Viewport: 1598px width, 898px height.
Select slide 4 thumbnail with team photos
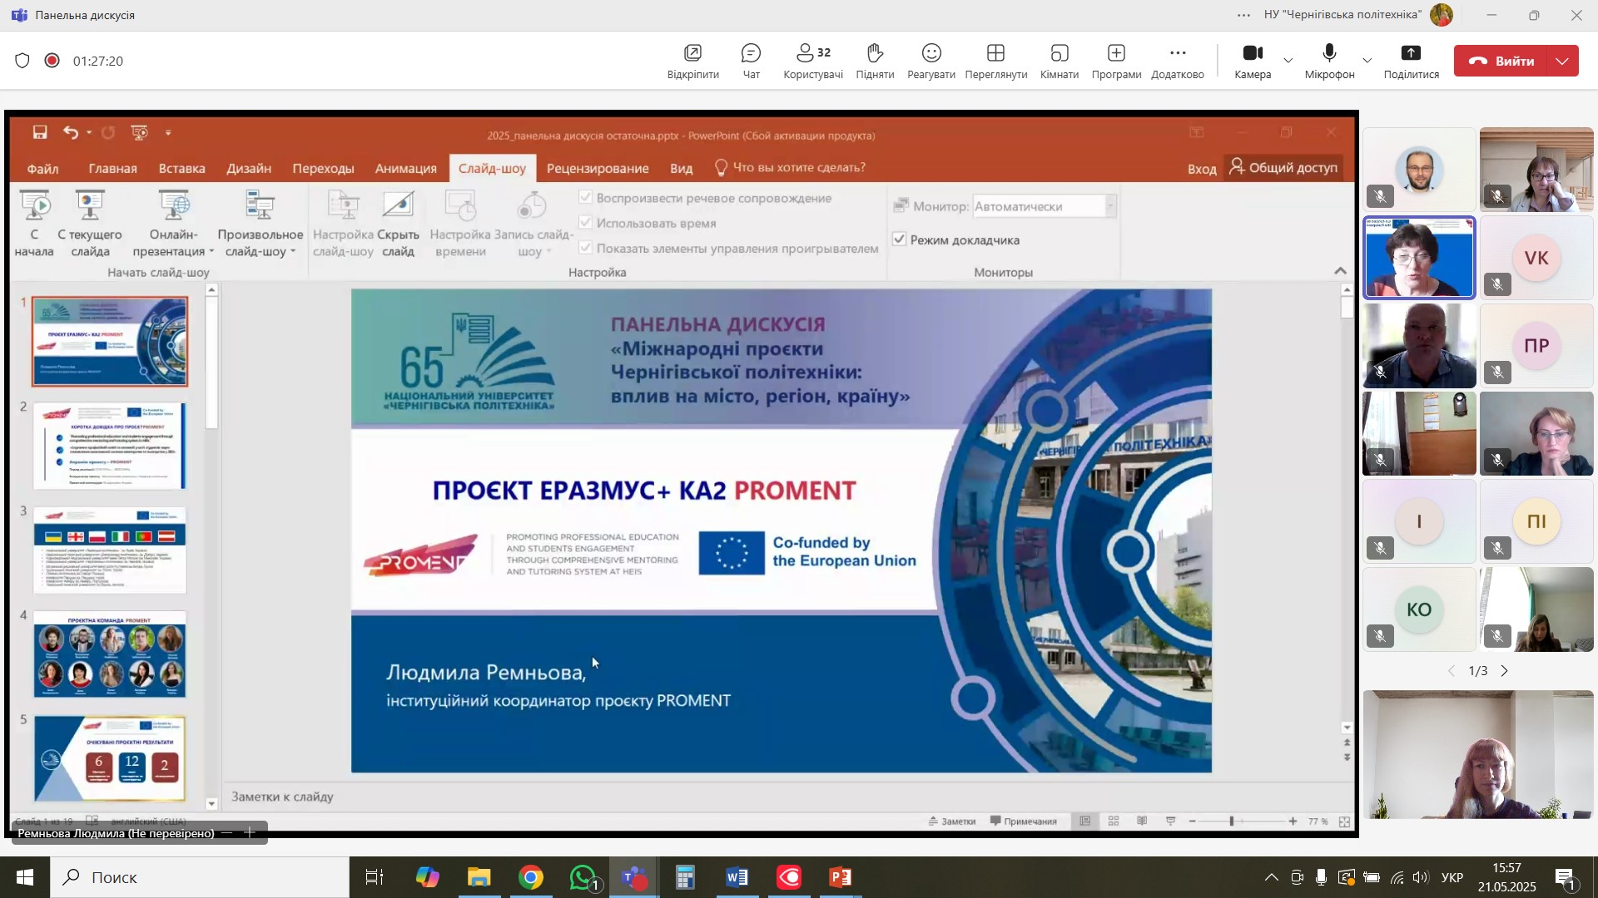click(110, 654)
